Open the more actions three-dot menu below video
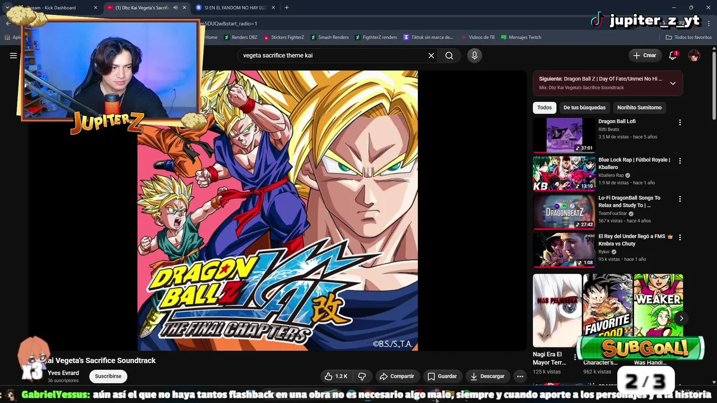Screen dimensions: 717x403 click(x=520, y=376)
